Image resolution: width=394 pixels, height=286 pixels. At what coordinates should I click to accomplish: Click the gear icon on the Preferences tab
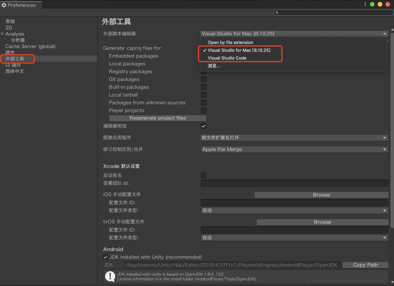pyautogui.click(x=4, y=5)
